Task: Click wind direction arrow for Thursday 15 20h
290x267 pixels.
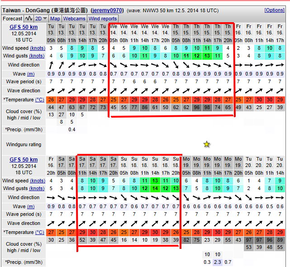Action: 228,65
